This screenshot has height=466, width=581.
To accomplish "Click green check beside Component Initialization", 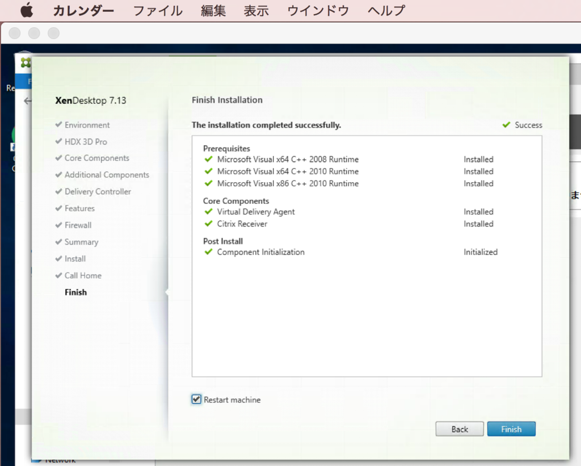I will pyautogui.click(x=208, y=251).
